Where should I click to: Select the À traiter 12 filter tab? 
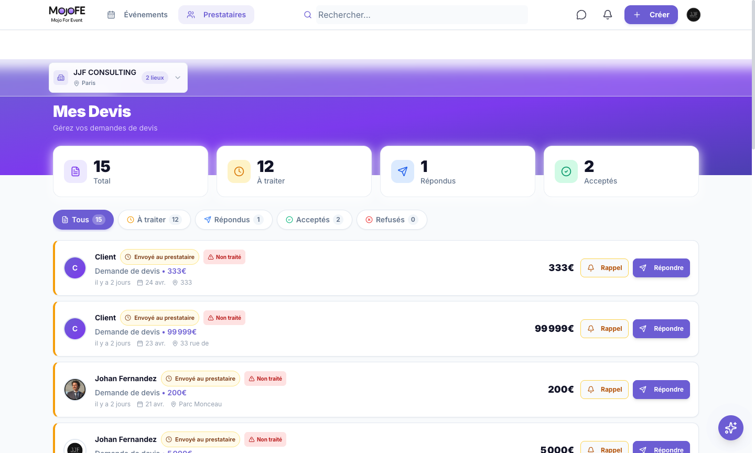click(154, 220)
